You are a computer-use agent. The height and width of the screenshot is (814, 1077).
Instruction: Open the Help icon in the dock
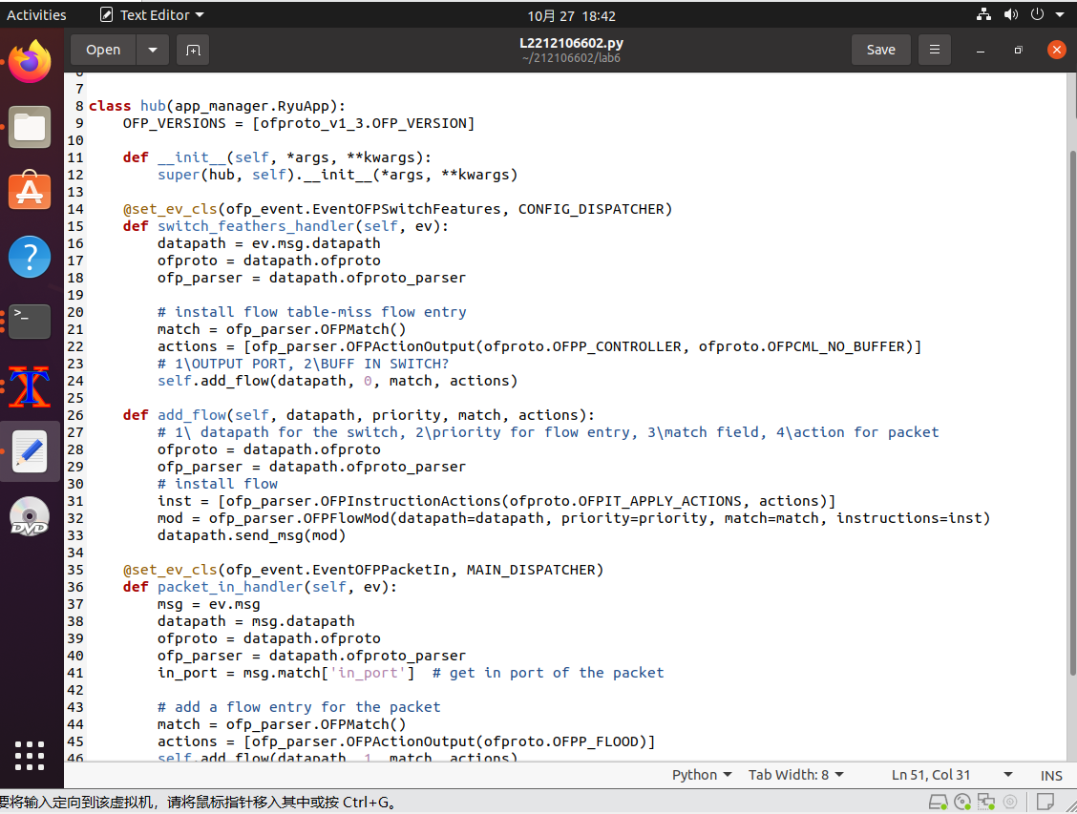(x=30, y=257)
